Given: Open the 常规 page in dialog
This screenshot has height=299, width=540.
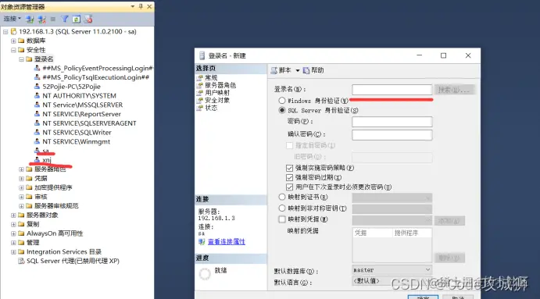Looking at the screenshot, I should point(211,78).
